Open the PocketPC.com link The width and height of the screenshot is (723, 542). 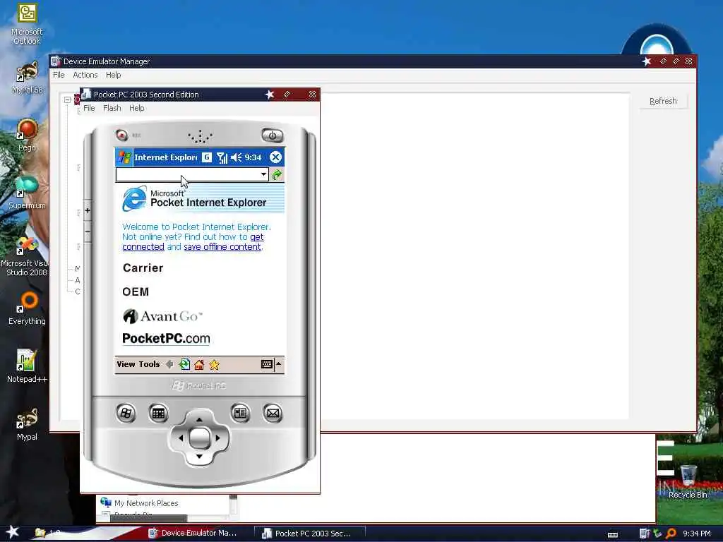[166, 339]
